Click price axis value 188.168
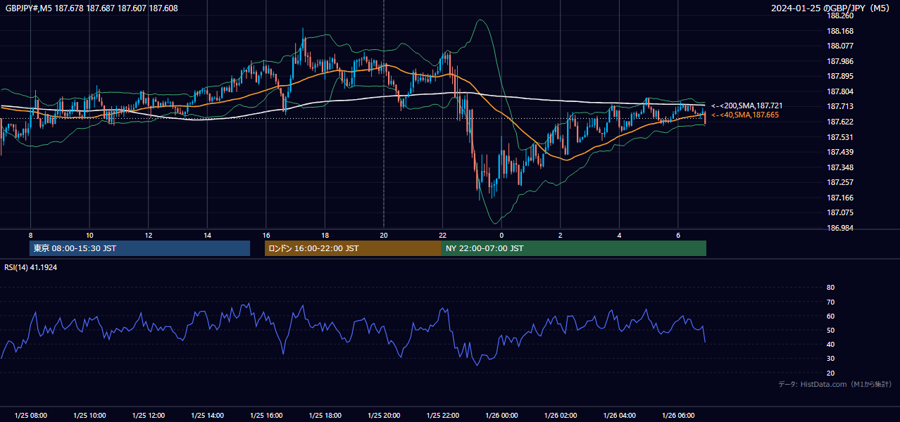 pyautogui.click(x=840, y=31)
